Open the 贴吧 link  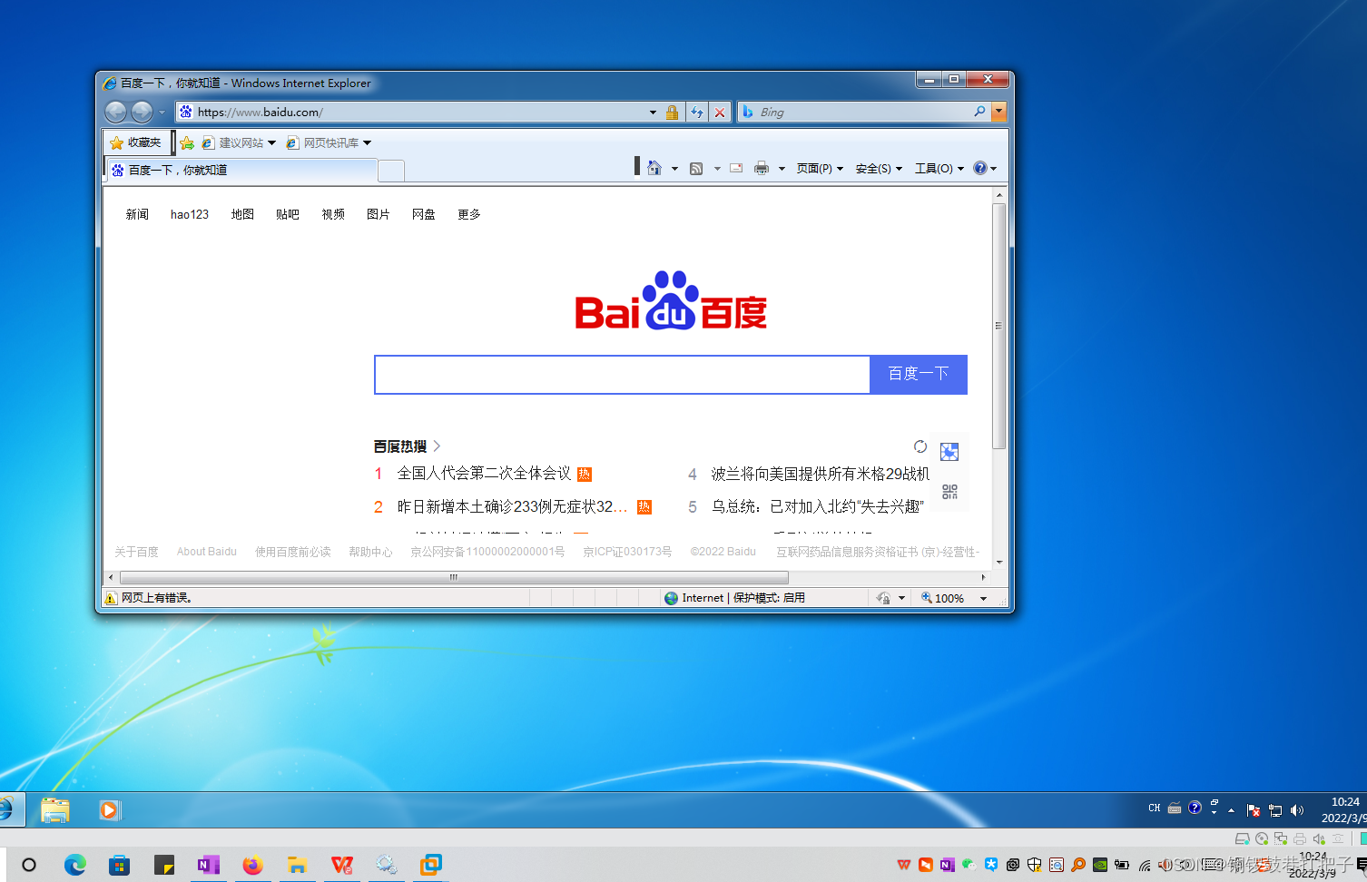pos(288,214)
